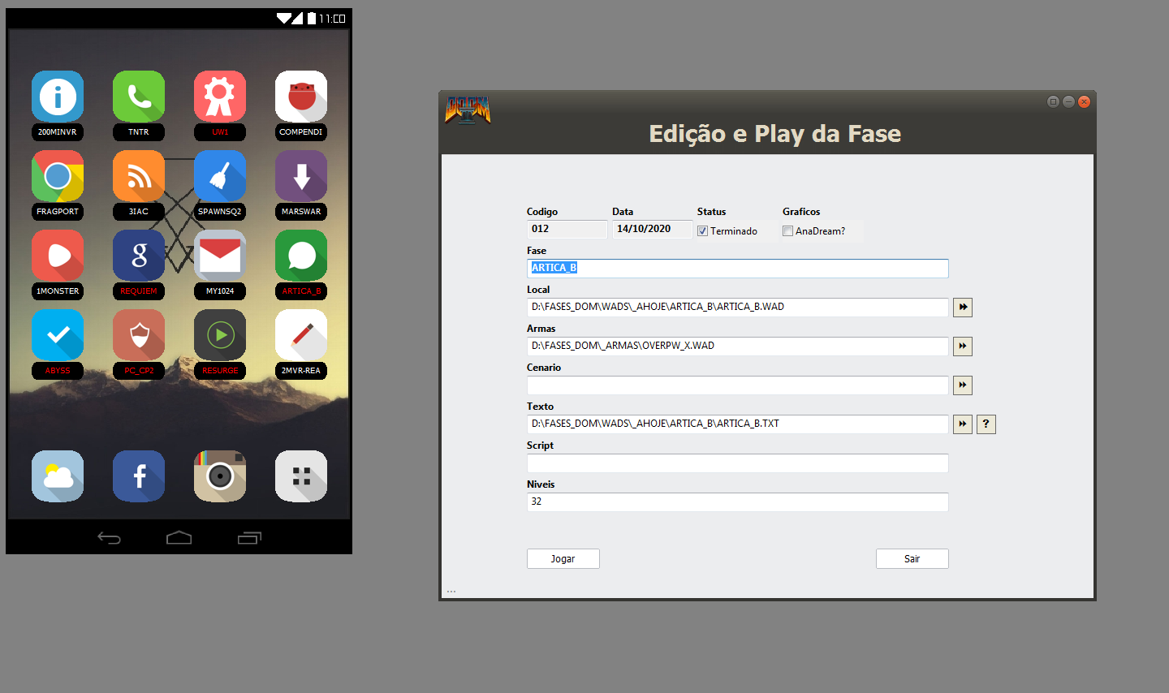This screenshot has width=1169, height=693.
Task: Open the SPAWNSQ2 broom icon
Action: click(220, 176)
